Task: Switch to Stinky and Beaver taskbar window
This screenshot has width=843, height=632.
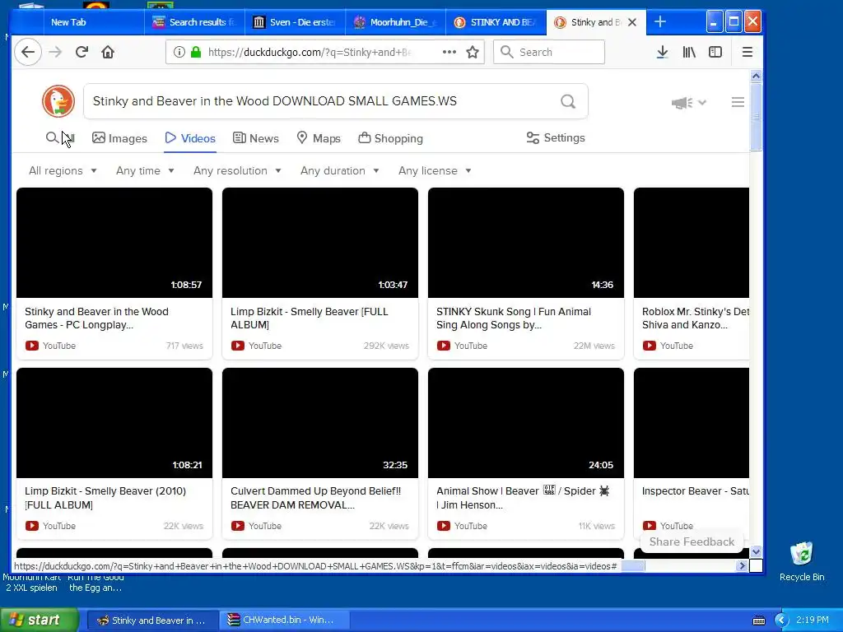Action: 152,620
